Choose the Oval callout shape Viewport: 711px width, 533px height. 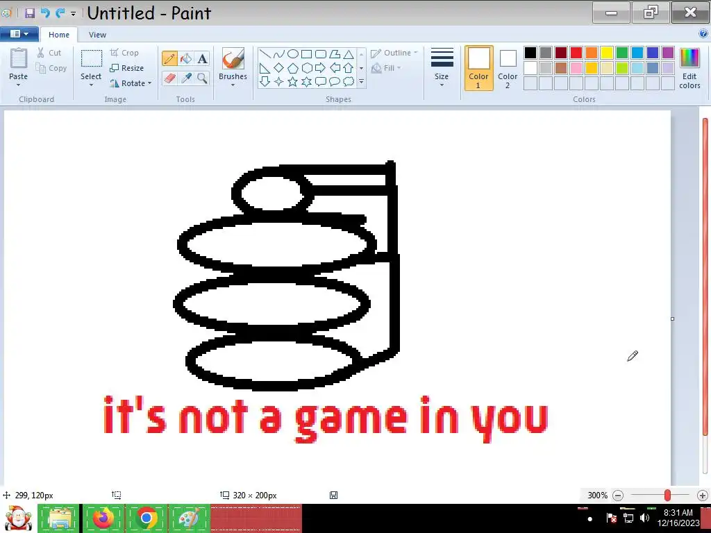click(x=335, y=82)
